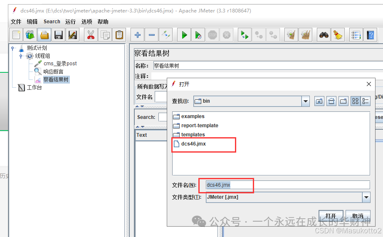Expand all with the plus toolbar icon
Viewport: 383px width, 237px height.
pyautogui.click(x=138, y=35)
